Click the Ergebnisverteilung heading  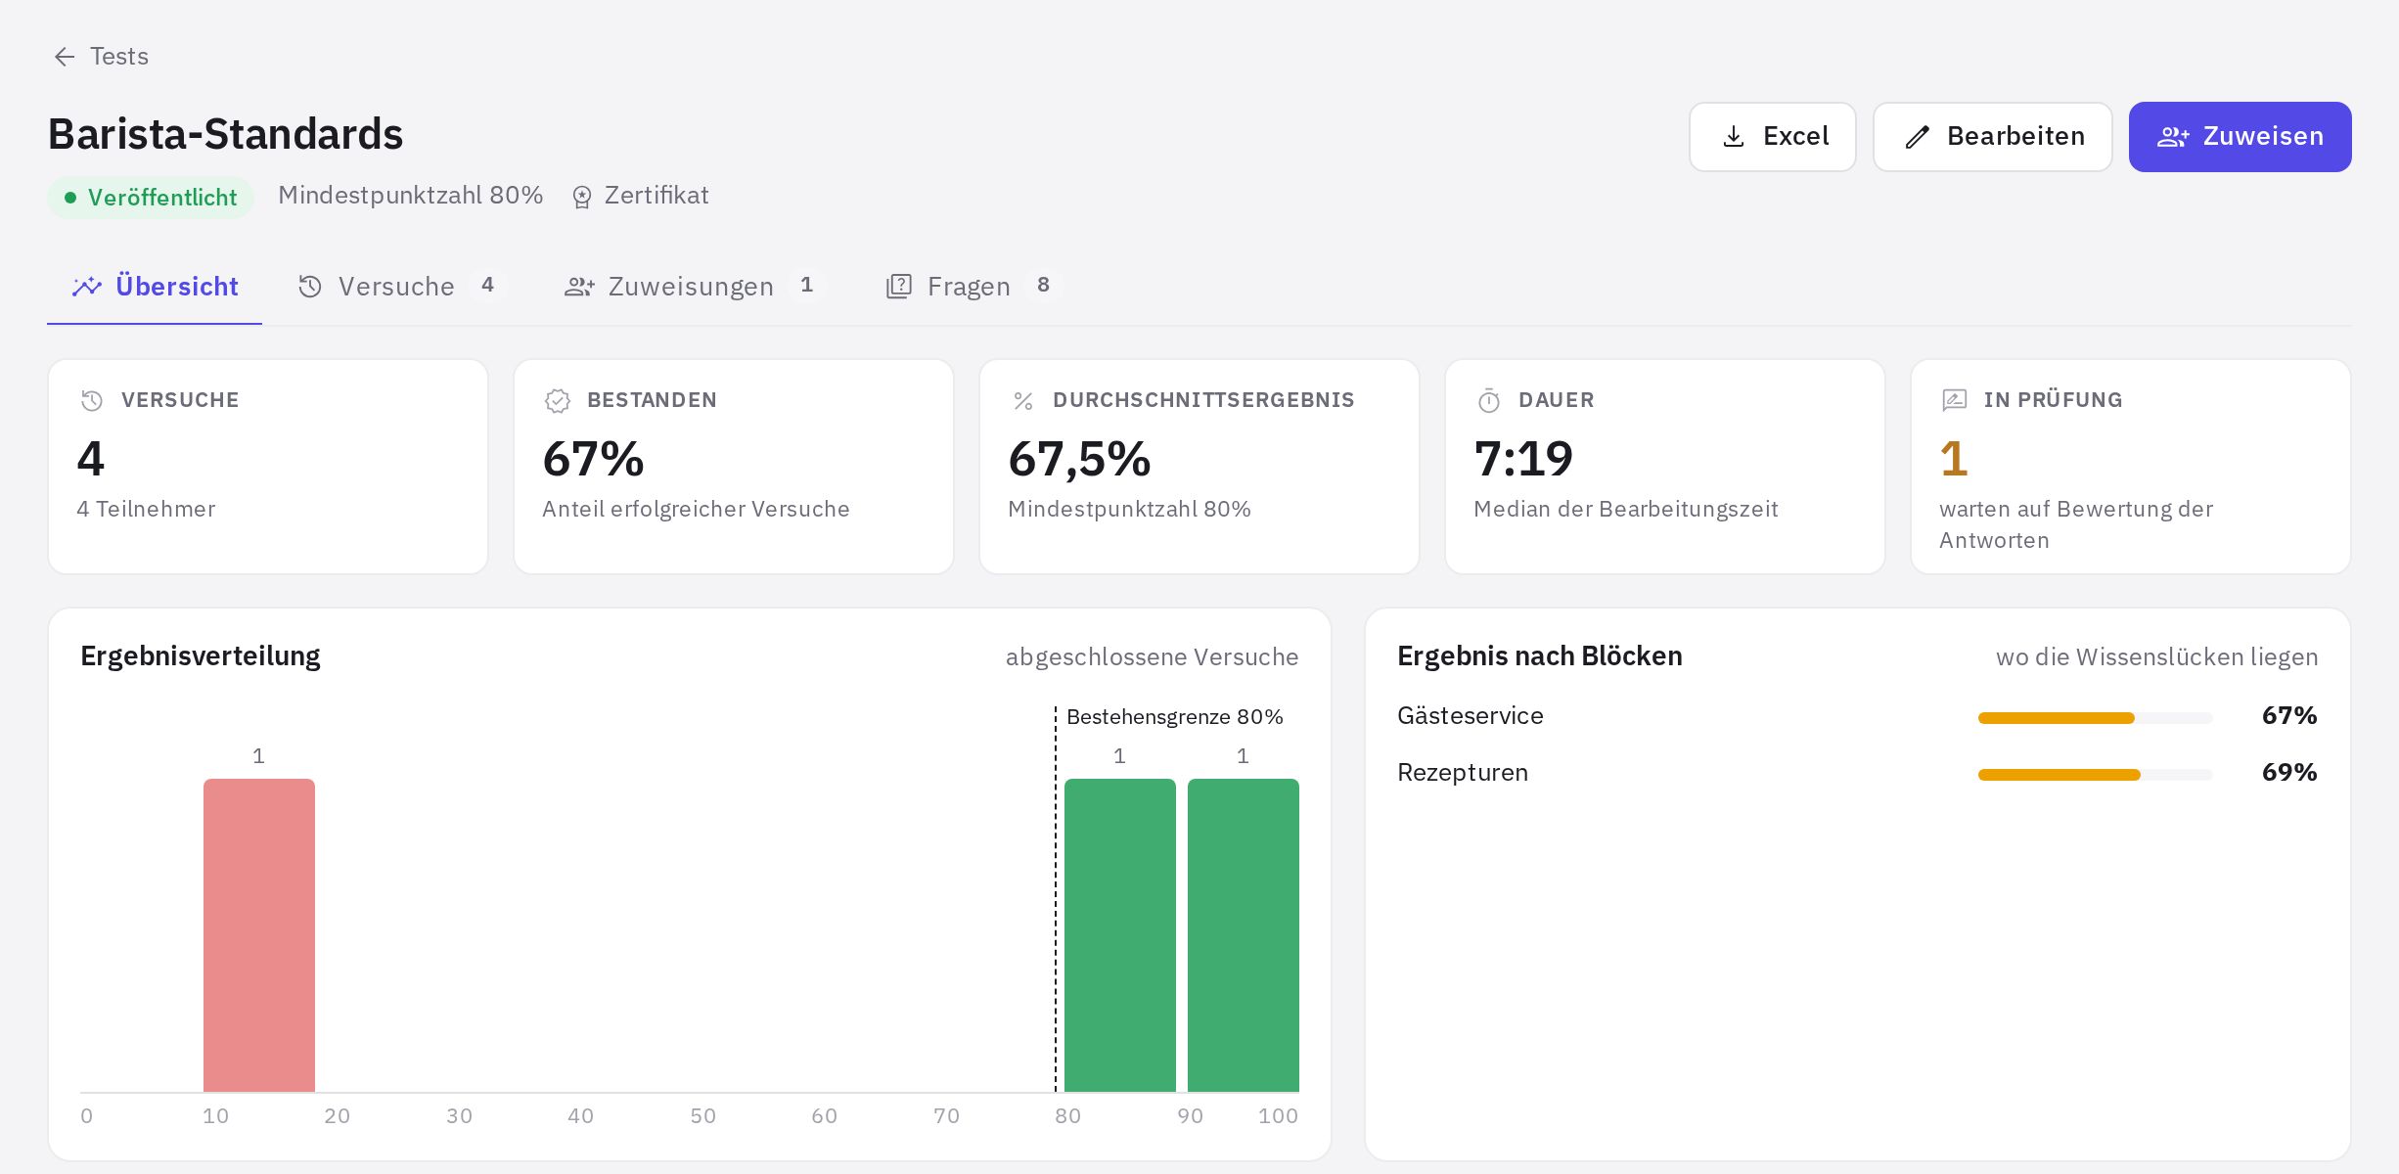click(x=201, y=656)
